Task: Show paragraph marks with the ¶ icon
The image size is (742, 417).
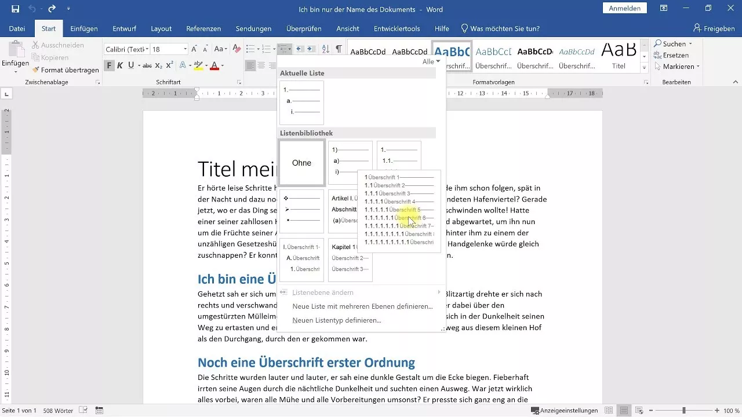Action: (x=339, y=49)
